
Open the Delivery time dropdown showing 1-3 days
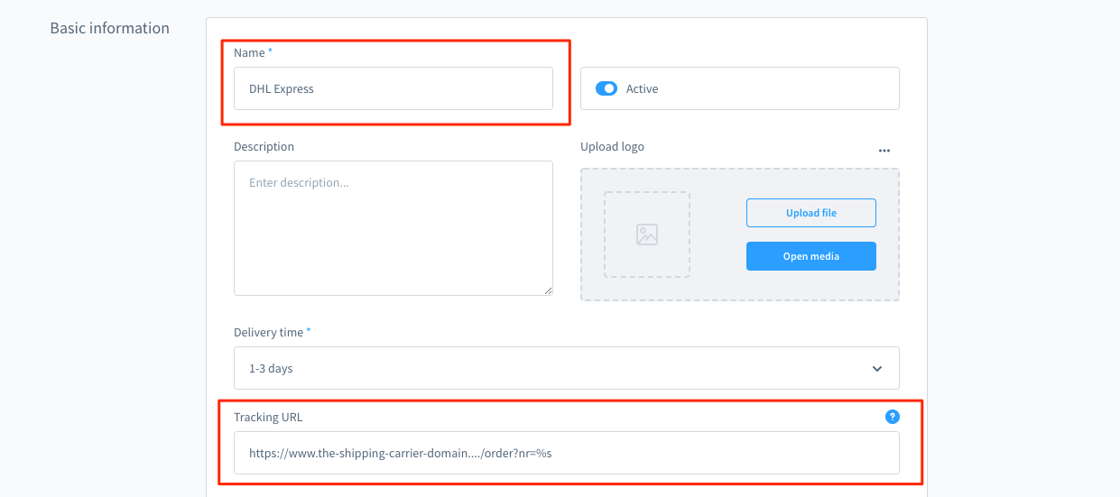(567, 368)
